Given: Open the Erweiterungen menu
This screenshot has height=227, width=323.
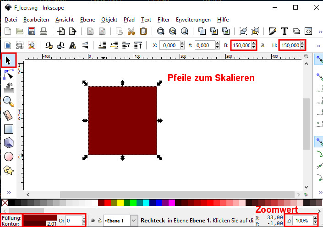Looking at the screenshot, I should pyautogui.click(x=193, y=20).
